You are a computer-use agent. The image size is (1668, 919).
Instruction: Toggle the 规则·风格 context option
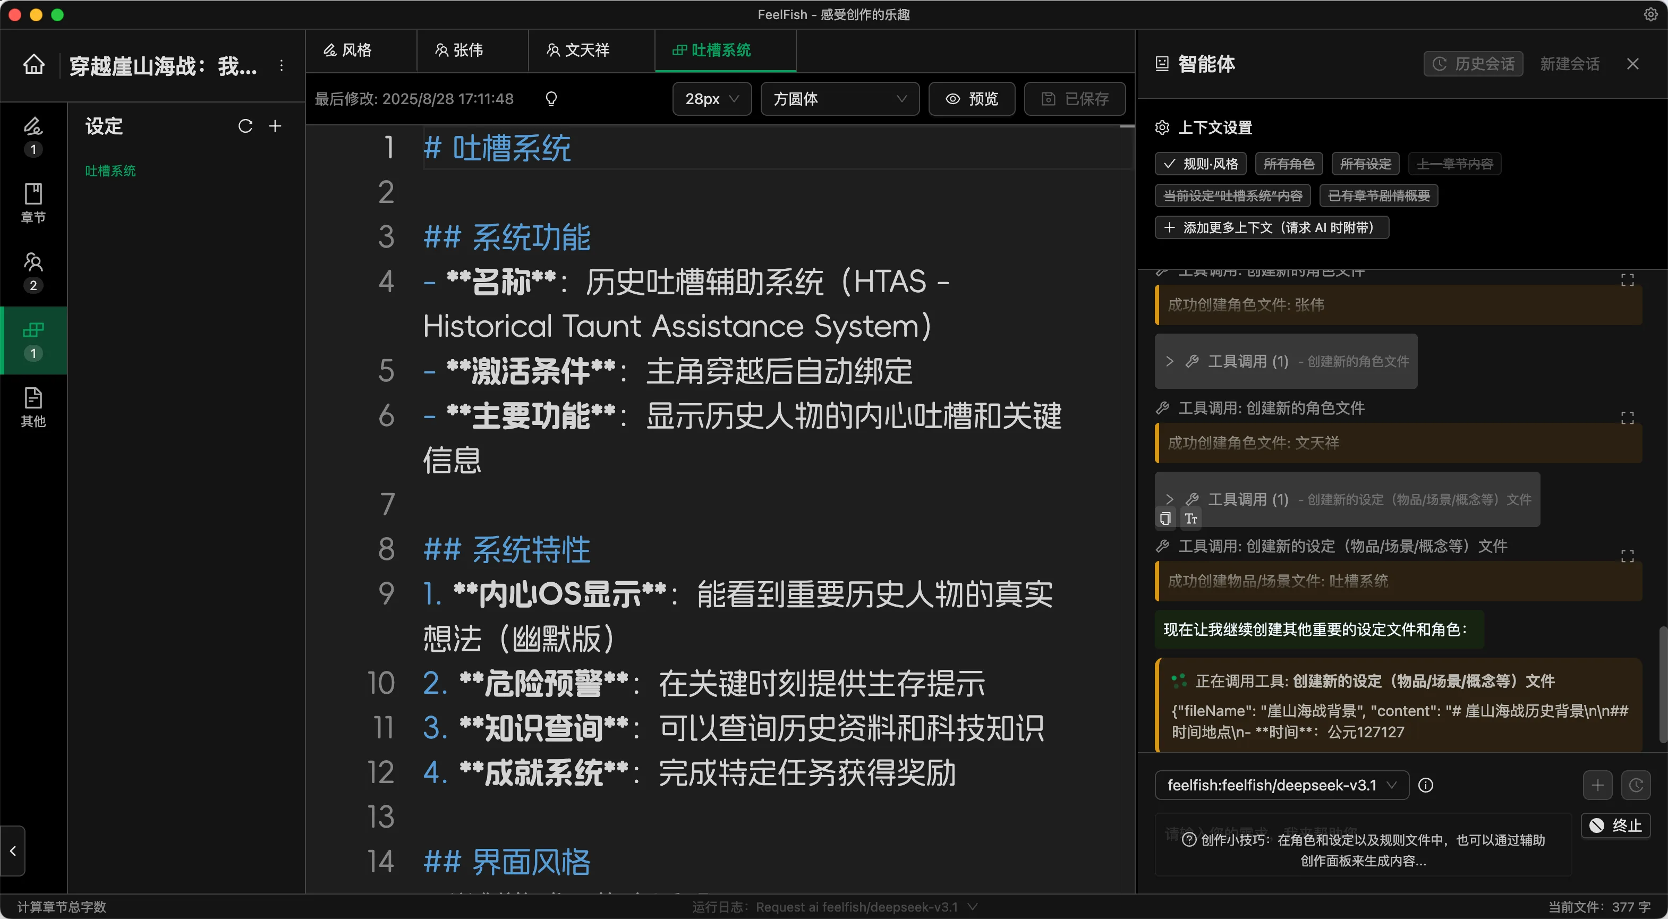click(x=1201, y=164)
